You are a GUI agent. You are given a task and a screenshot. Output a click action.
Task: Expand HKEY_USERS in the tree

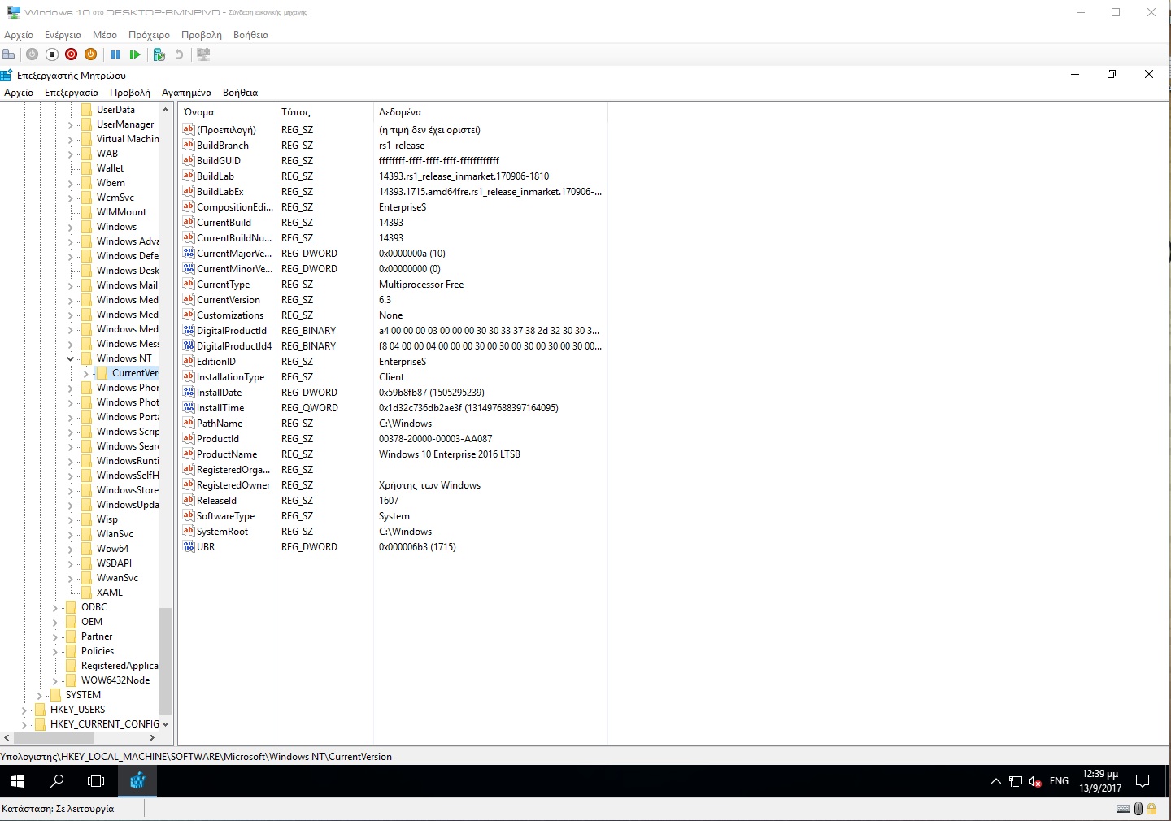pyautogui.click(x=24, y=710)
